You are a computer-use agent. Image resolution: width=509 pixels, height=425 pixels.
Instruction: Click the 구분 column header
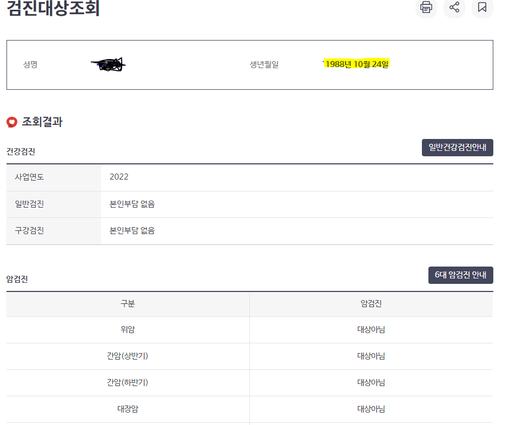coord(127,304)
